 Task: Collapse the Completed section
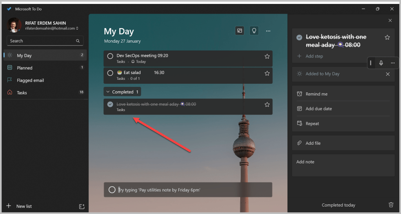122,92
